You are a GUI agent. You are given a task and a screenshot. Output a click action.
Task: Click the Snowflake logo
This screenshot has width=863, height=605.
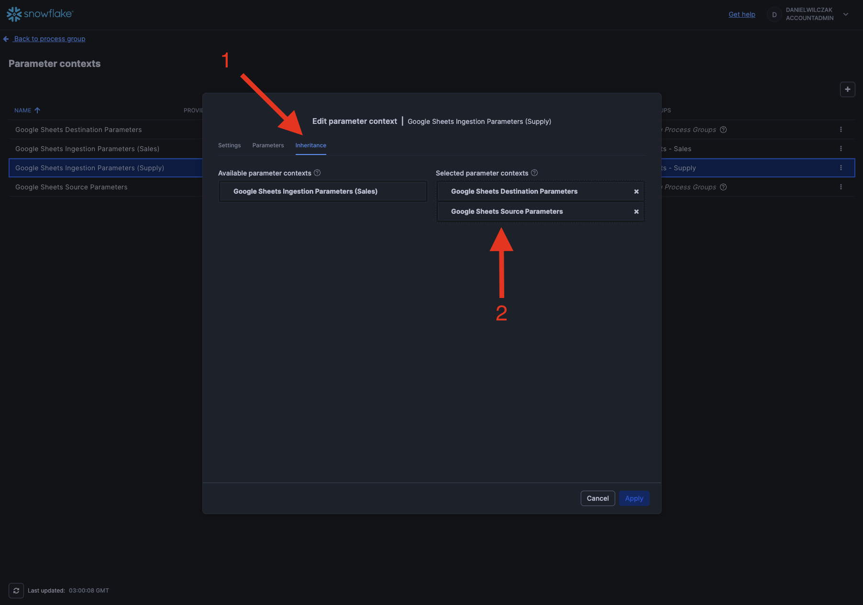click(40, 14)
